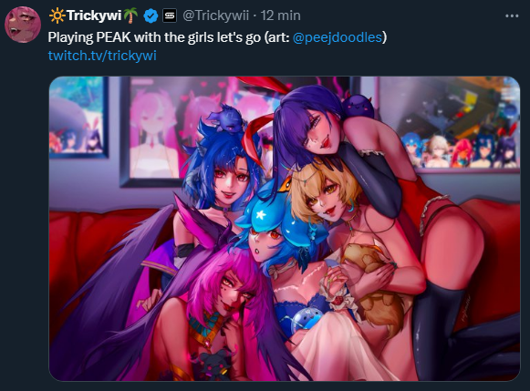
Task: Click the palm tree emoji after Trickywi
Action: pos(130,15)
